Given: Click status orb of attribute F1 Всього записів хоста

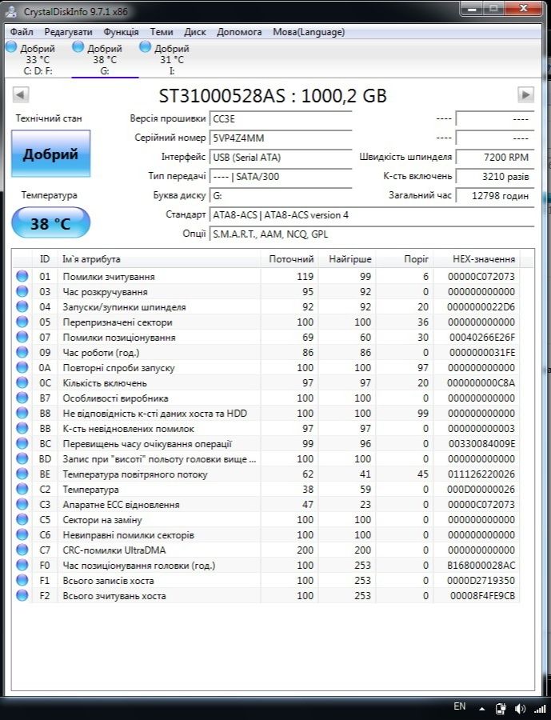Looking at the screenshot, I should coord(22,580).
